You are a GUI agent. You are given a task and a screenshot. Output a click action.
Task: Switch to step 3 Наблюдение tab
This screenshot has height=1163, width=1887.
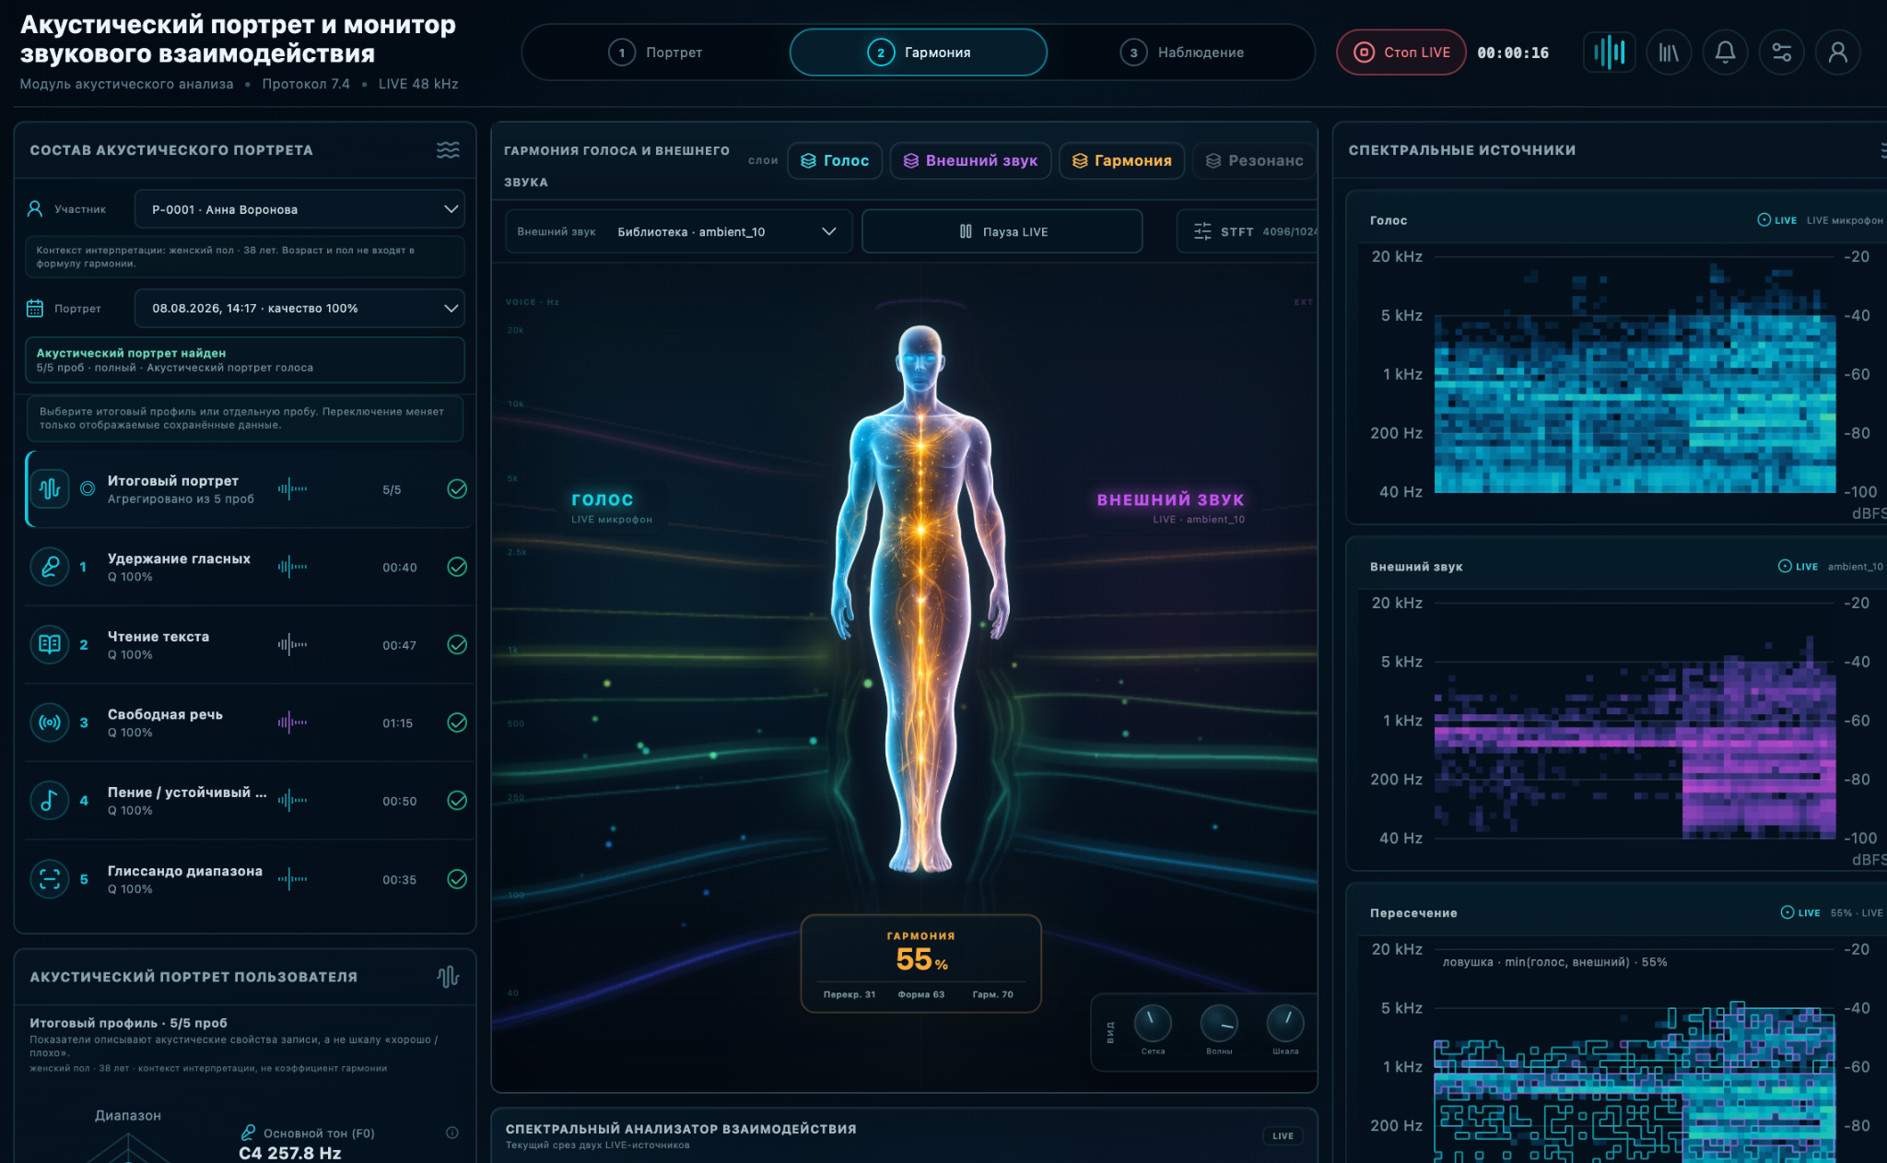coord(1182,53)
